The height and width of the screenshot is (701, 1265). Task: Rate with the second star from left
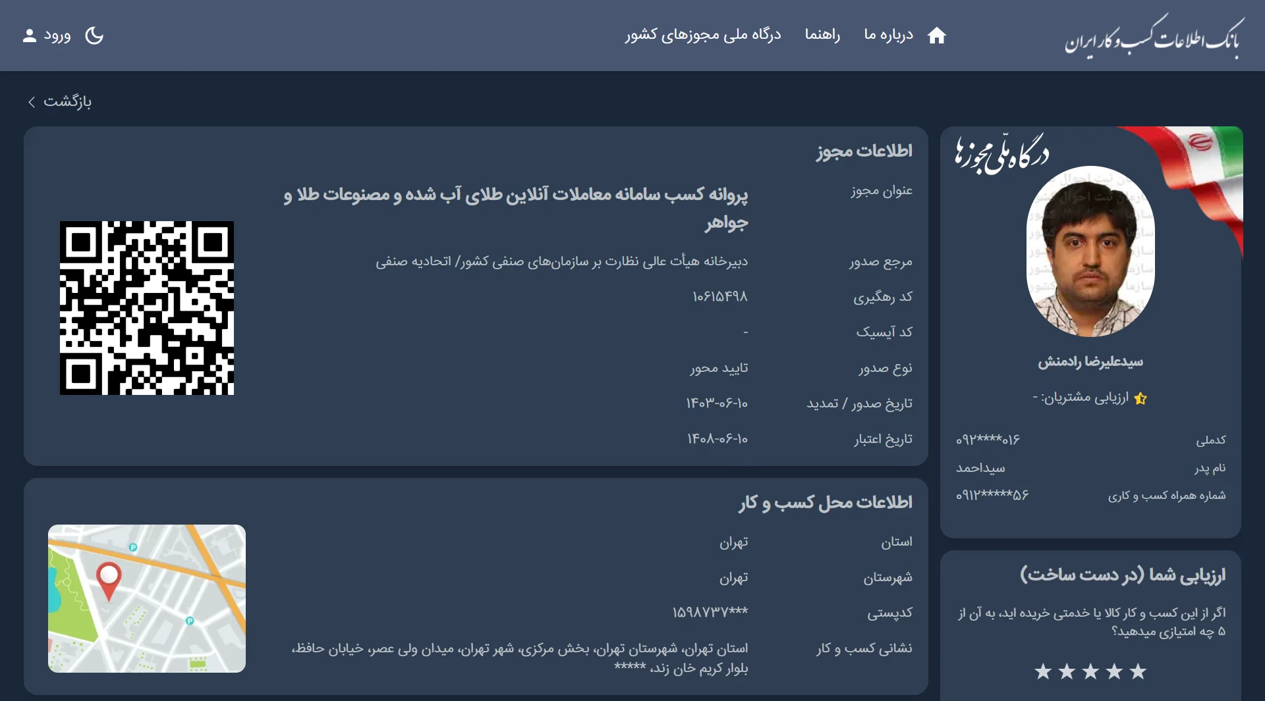(1067, 671)
